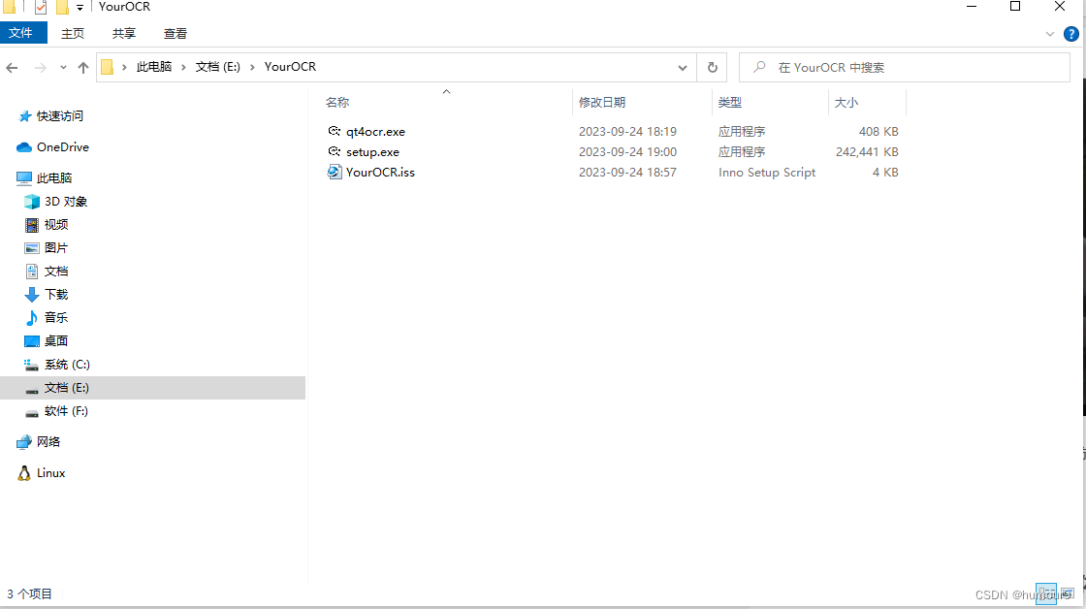Select the YourOCR.iss Inno Setup Script icon
This screenshot has width=1086, height=609.
(334, 172)
